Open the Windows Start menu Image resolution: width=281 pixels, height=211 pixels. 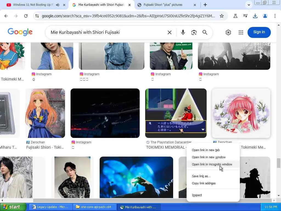pyautogui.click(x=13, y=207)
